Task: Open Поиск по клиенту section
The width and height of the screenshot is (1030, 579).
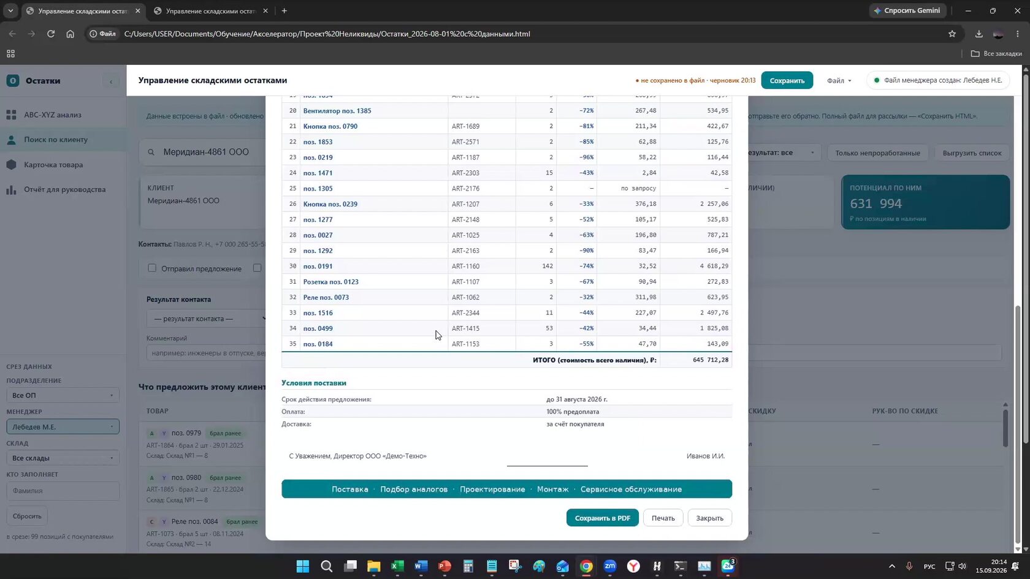Action: coord(55,140)
